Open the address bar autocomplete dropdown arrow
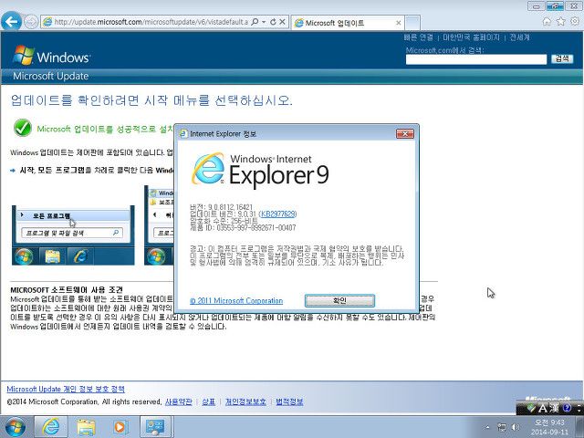This screenshot has width=584, height=438. [264, 22]
